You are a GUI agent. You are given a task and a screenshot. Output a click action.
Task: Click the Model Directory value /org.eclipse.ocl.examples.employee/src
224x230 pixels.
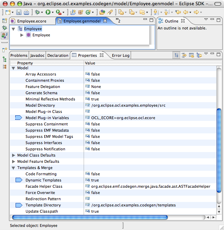[128, 105]
